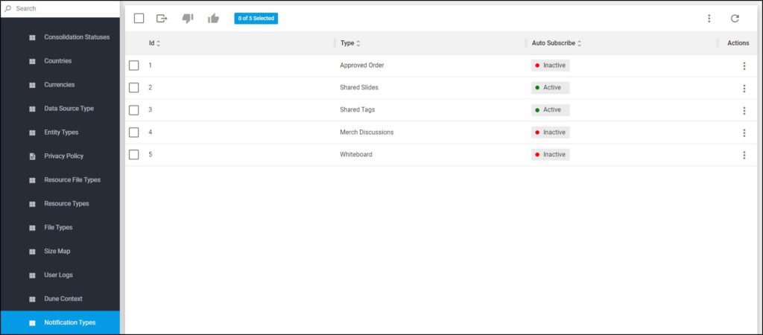Click the thumbs up icon
Image resolution: width=763 pixels, height=335 pixels.
tap(214, 19)
